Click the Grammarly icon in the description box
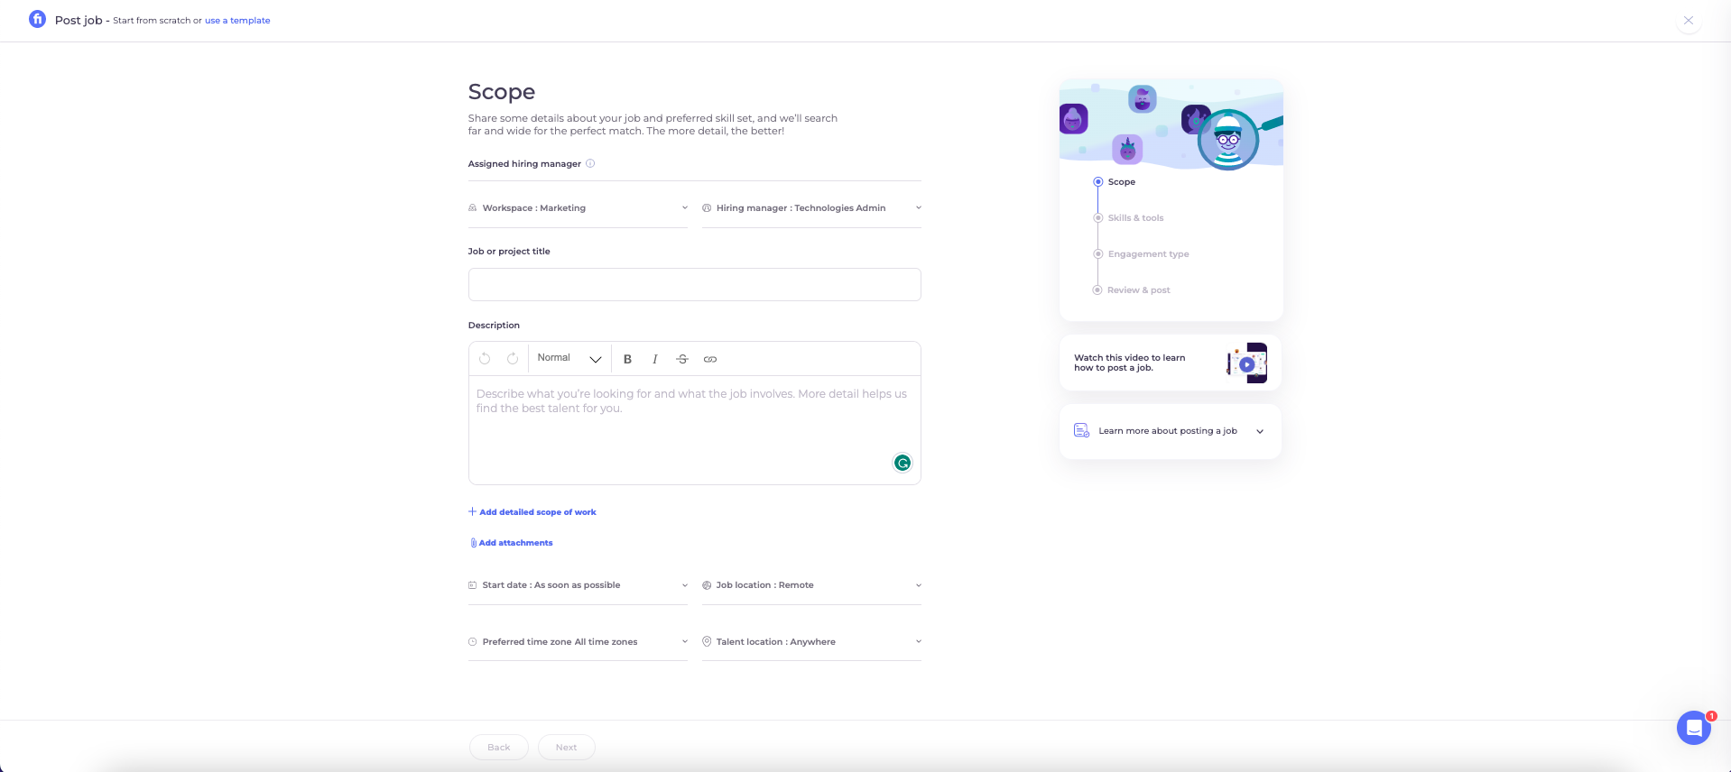 point(903,463)
